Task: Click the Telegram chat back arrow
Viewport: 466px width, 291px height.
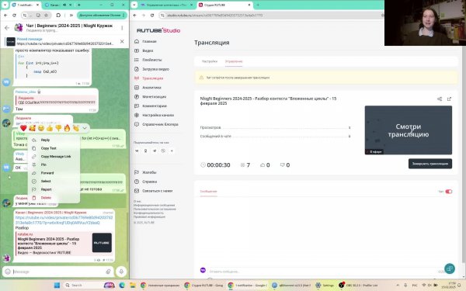Action: pyautogui.click(x=7, y=28)
